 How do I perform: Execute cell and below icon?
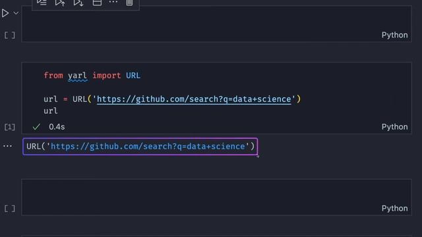click(x=78, y=3)
